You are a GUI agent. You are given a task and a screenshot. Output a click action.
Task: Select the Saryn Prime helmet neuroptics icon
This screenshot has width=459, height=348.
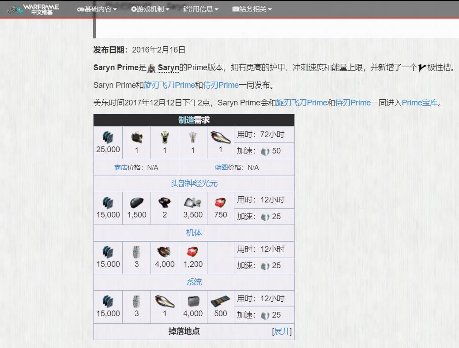(x=137, y=137)
